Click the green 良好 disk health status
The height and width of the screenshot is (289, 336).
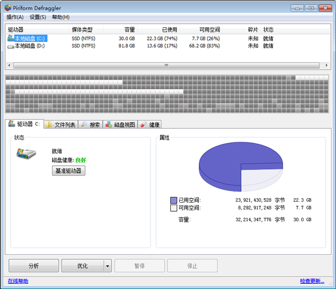81,160
